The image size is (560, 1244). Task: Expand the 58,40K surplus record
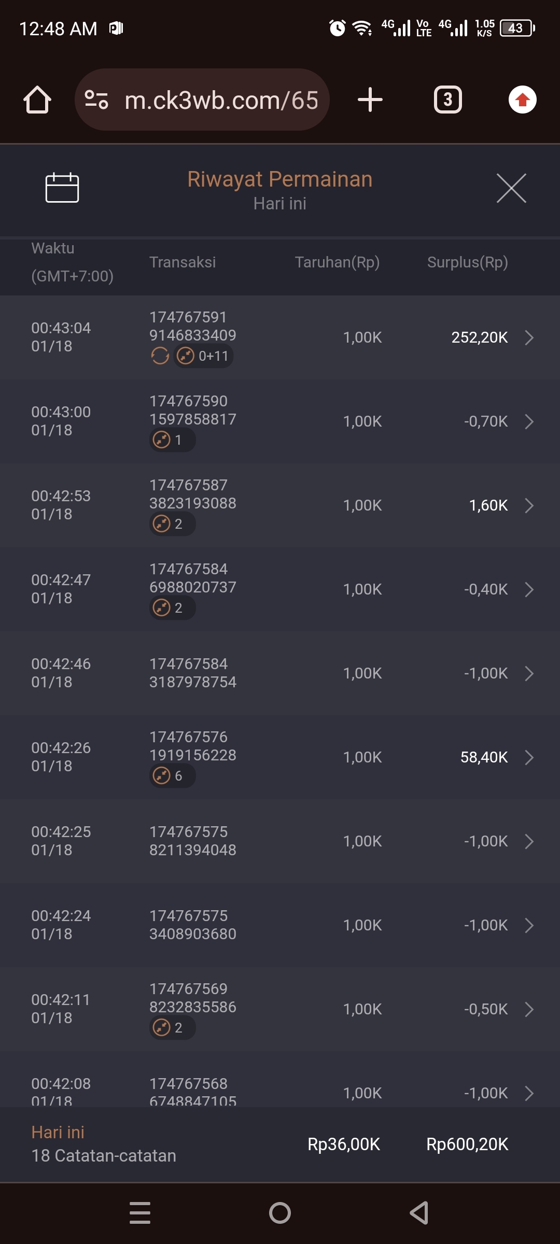(x=529, y=757)
